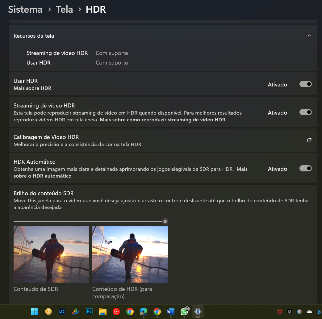Switch off HDR Automático toggle
322x319 pixels.
pos(305,168)
